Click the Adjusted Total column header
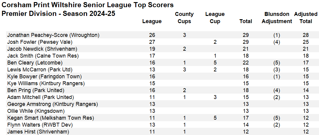319x135 pixels. [x=305, y=18]
